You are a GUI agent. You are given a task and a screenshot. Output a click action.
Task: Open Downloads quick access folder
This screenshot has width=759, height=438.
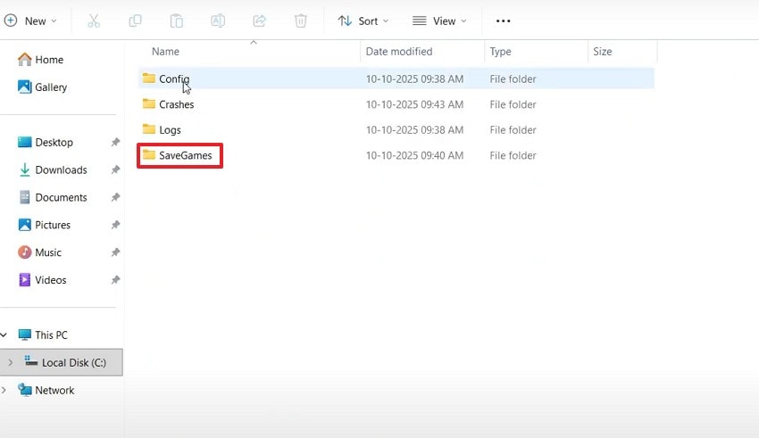pyautogui.click(x=61, y=169)
